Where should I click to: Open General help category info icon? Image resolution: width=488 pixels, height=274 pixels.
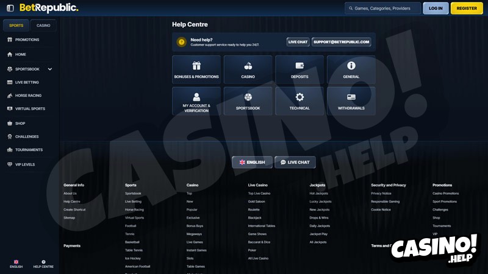click(x=351, y=69)
